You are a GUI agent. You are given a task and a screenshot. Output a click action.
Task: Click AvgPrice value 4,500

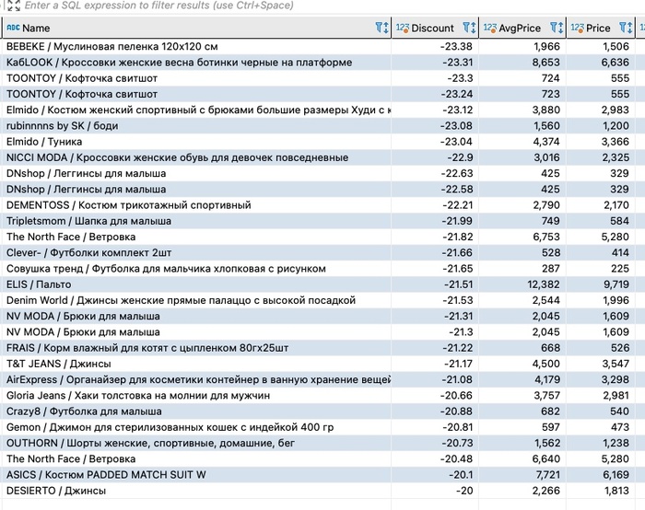(x=546, y=364)
